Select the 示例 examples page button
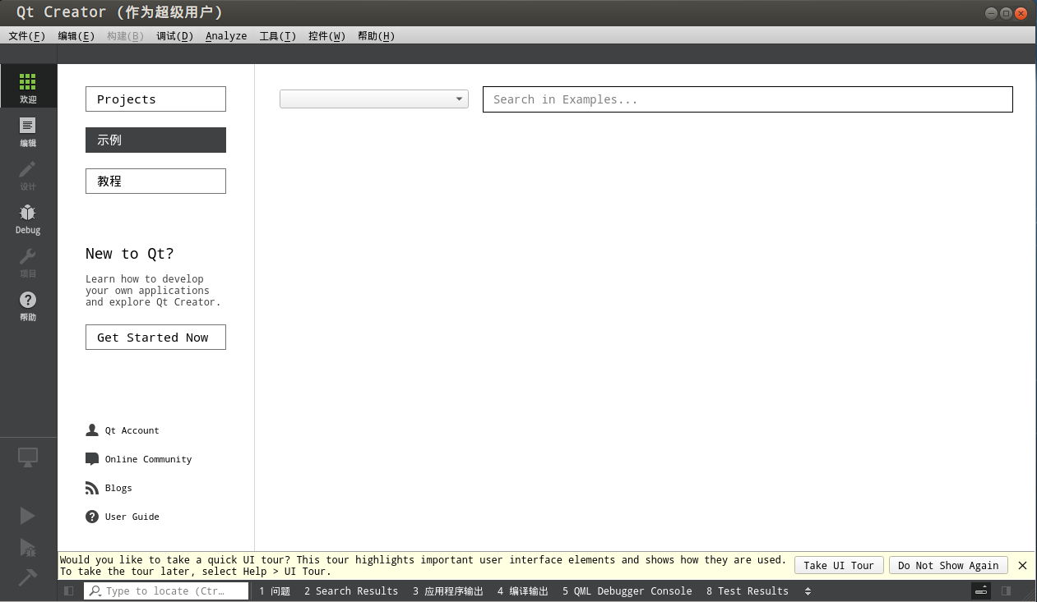 click(x=155, y=140)
